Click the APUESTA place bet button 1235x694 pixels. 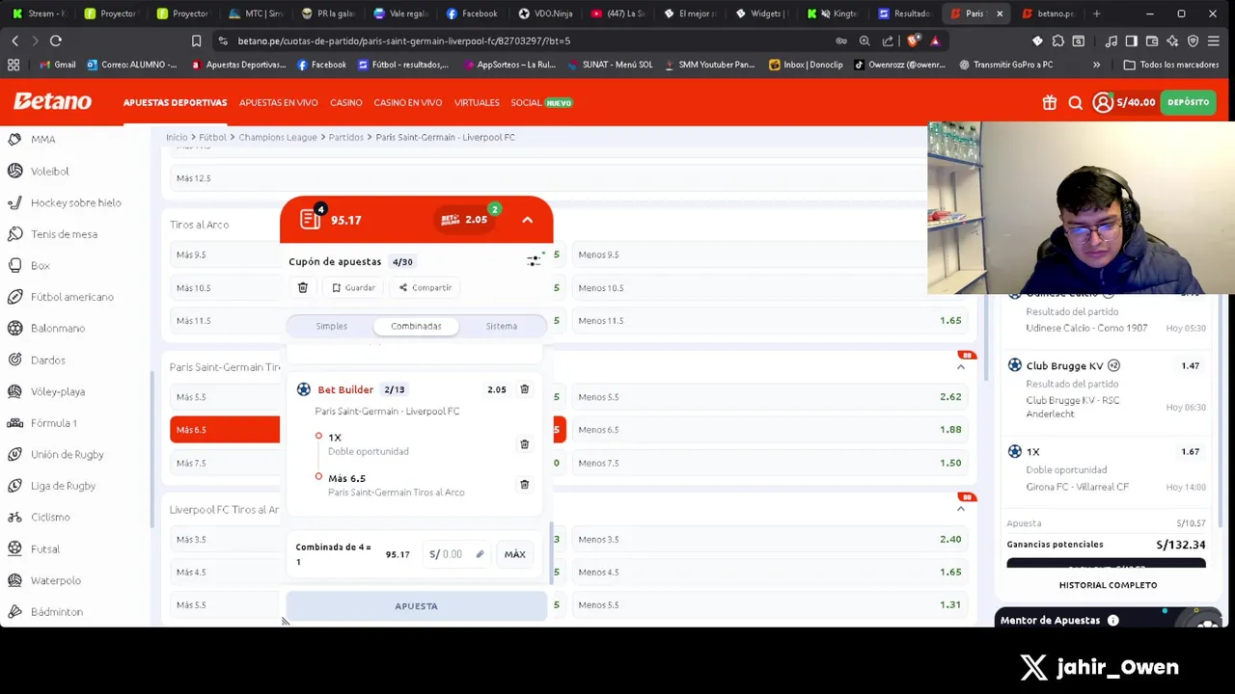pos(416,605)
